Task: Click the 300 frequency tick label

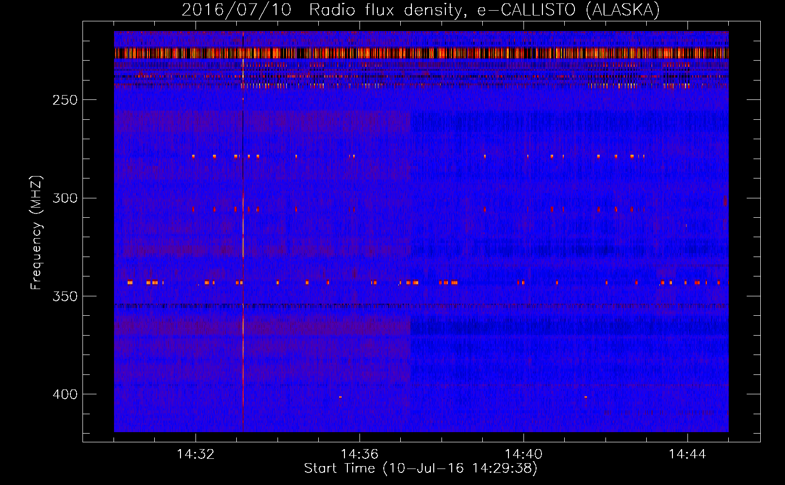Action: (65, 198)
